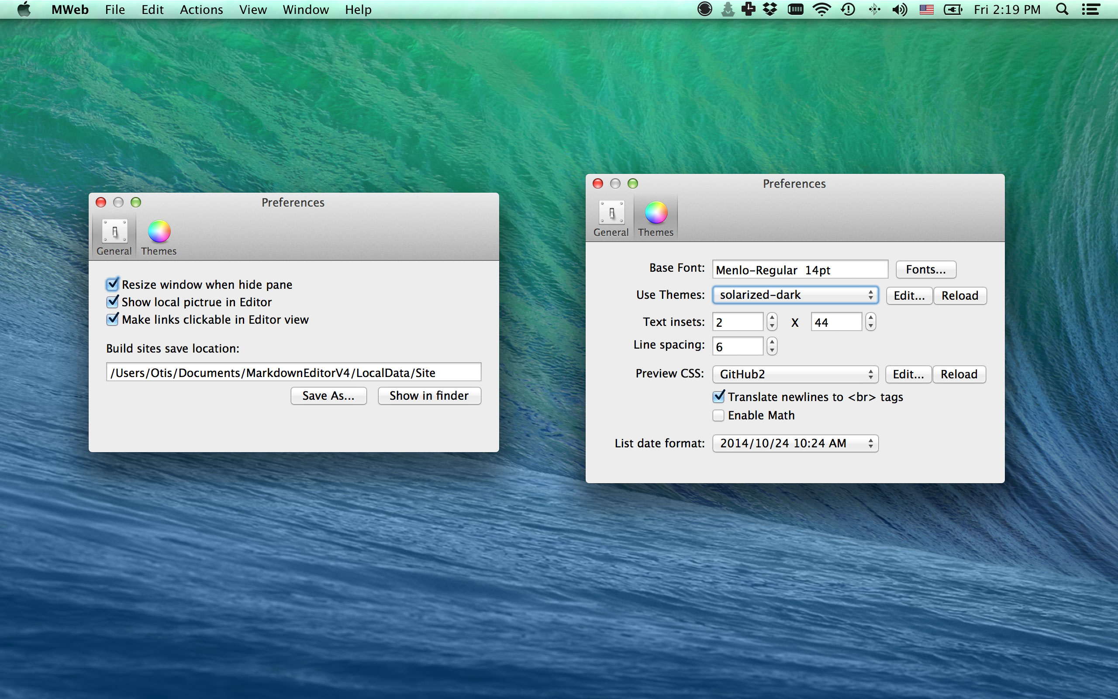Disable Resize window when hide pane
The height and width of the screenshot is (699, 1118).
click(112, 284)
